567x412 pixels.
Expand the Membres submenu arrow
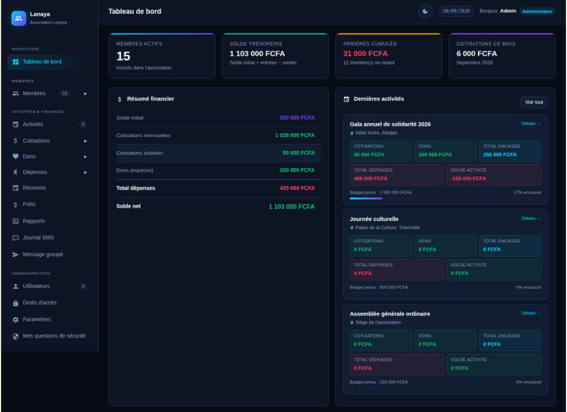point(85,93)
